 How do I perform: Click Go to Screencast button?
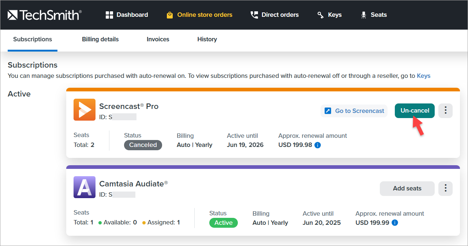[354, 111]
